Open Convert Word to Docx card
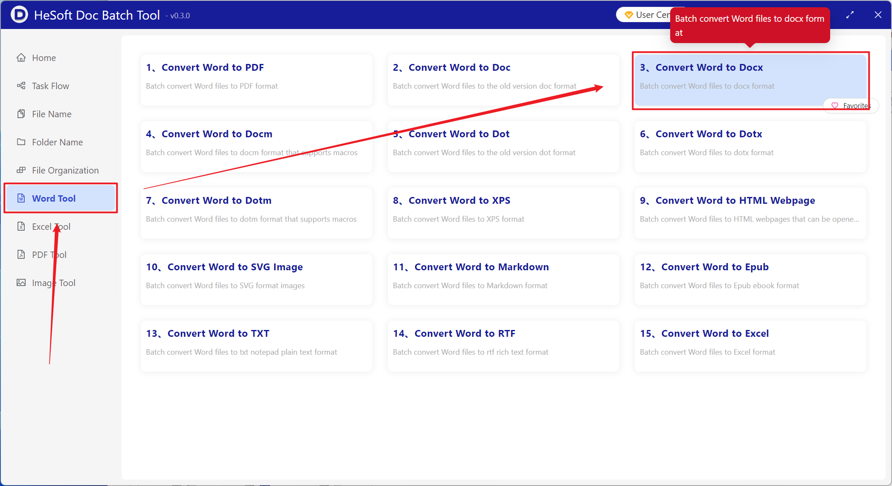Screen dimensions: 892x486 point(750,80)
